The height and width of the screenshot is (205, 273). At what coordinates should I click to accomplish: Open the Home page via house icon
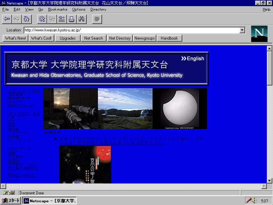point(27,19)
